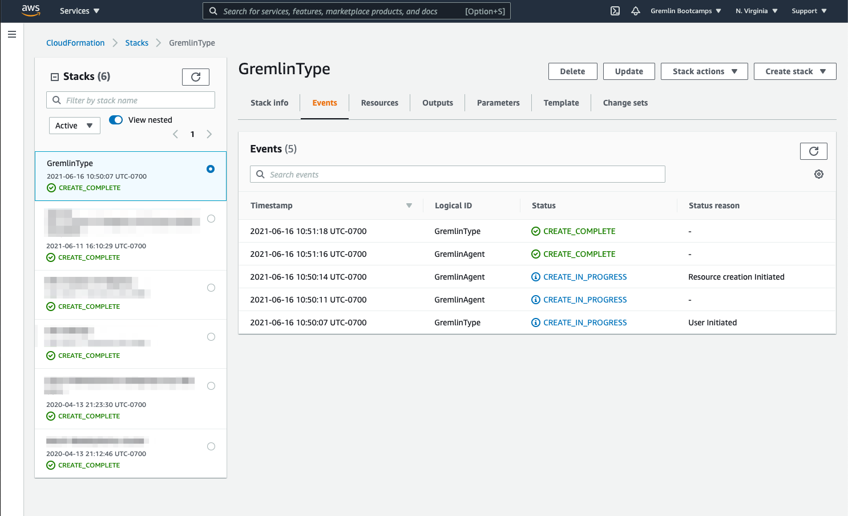This screenshot has height=516, width=848.
Task: Click the GremlinType stack status checkmark icon
Action: point(51,188)
